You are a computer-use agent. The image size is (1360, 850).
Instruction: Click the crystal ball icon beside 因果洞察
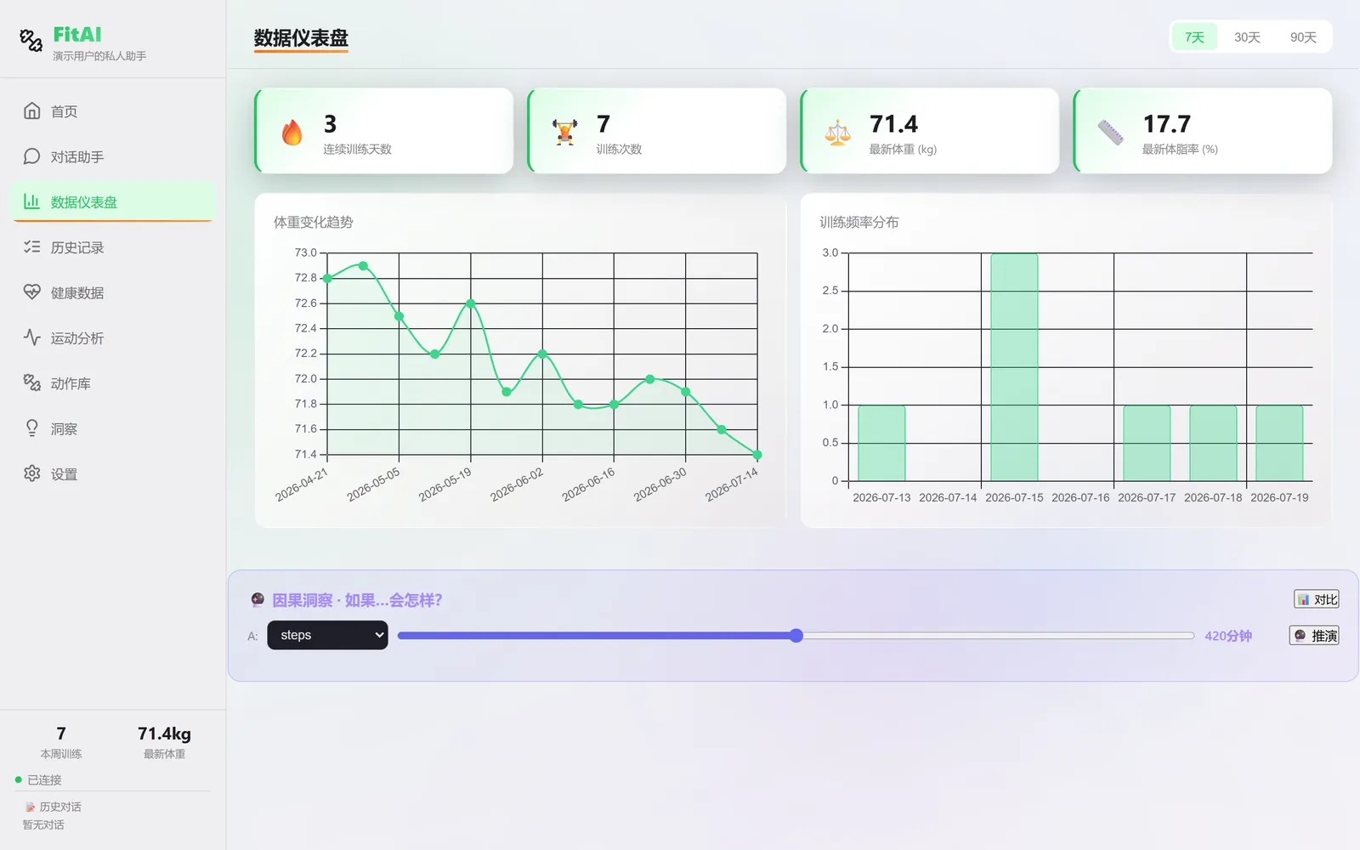pos(258,600)
